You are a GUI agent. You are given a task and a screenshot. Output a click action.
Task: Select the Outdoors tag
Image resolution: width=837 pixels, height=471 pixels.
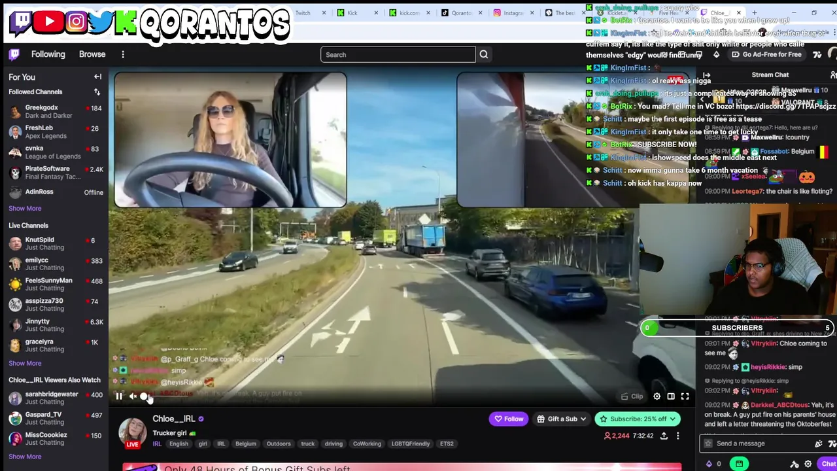click(279, 444)
